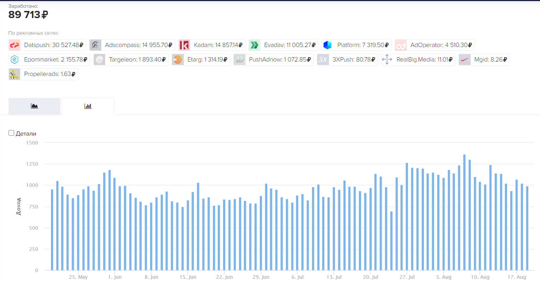Click the 13. Jul axis label
This screenshot has height=283, width=540.
pyautogui.click(x=334, y=277)
